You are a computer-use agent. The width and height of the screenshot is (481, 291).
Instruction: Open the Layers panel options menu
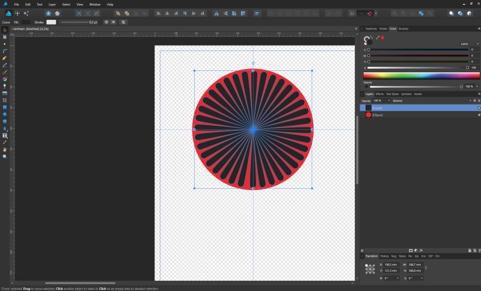[x=479, y=94]
